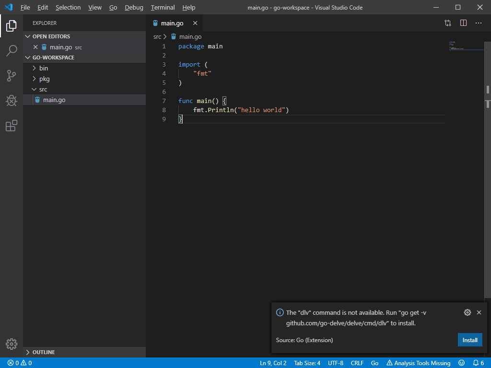Open feedback smiley in status bar
This screenshot has height=368, width=491.
[461, 363]
